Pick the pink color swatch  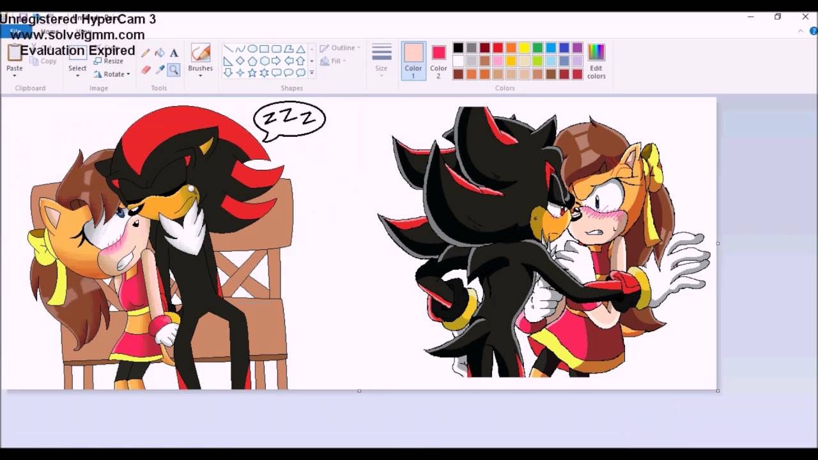[x=498, y=61]
